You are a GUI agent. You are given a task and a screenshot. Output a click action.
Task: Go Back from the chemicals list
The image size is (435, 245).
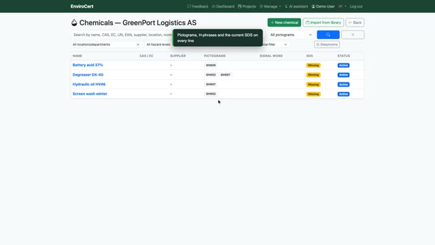pyautogui.click(x=355, y=22)
